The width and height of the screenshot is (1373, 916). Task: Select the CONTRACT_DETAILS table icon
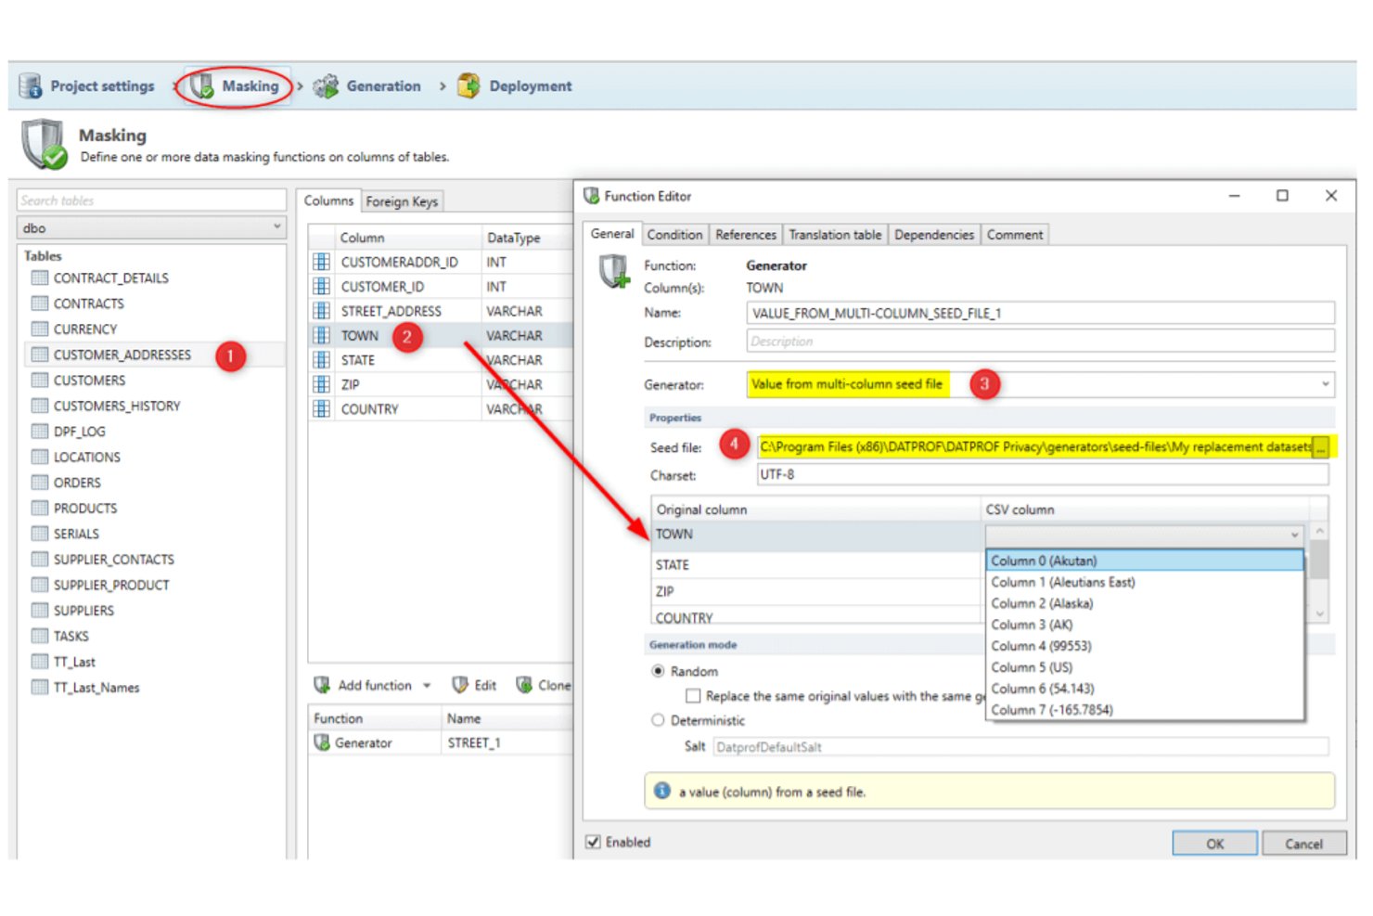pyautogui.click(x=40, y=277)
